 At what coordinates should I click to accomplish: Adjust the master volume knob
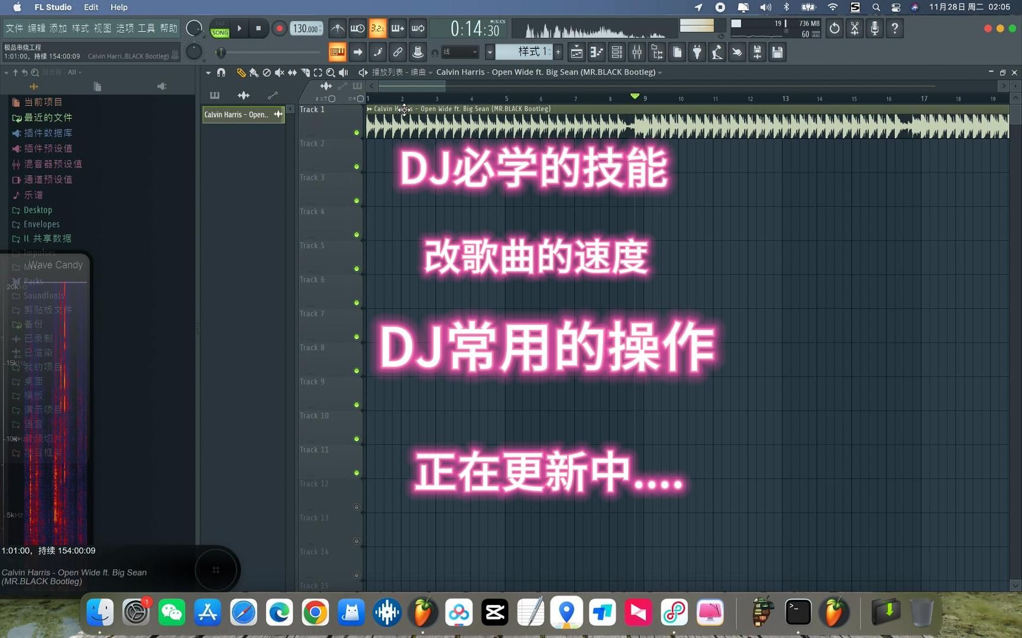194,28
